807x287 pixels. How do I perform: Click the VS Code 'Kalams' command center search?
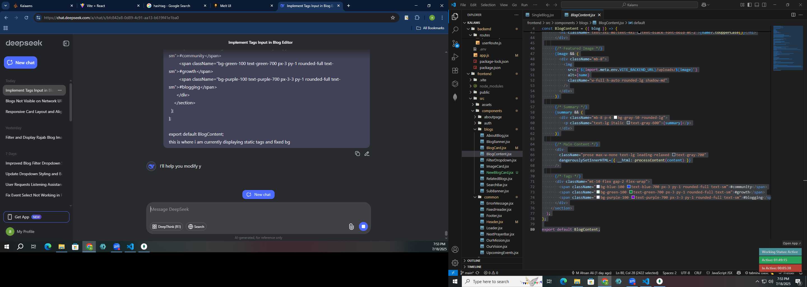(x=629, y=5)
